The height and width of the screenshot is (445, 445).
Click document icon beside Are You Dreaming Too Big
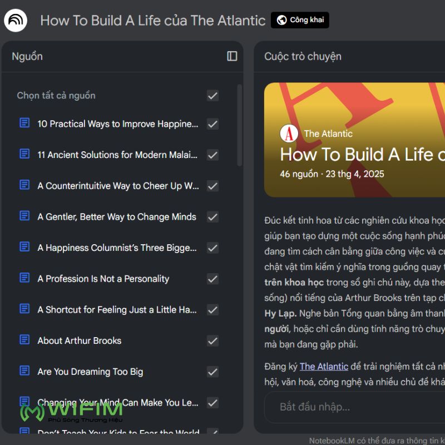(x=24, y=371)
